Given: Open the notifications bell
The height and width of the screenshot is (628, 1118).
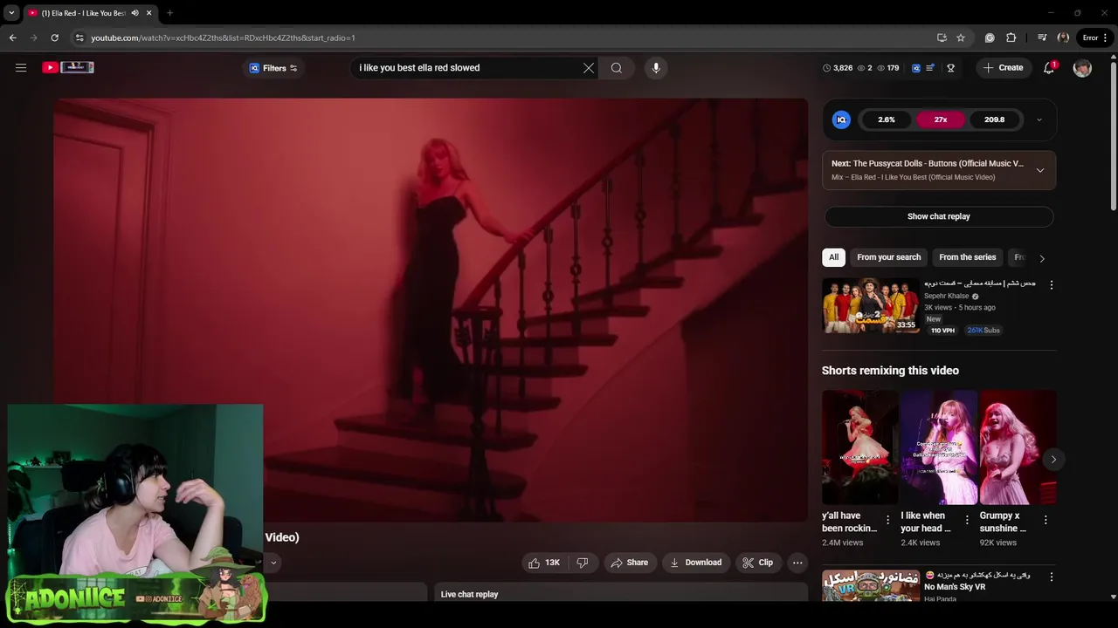Looking at the screenshot, I should point(1049,68).
